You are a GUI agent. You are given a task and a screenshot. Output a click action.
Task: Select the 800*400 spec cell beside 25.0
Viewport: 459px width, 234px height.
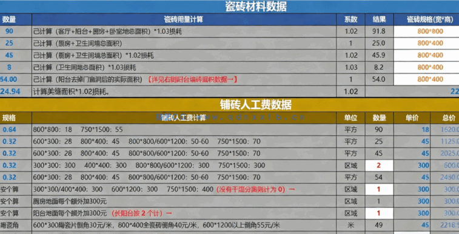426,43
